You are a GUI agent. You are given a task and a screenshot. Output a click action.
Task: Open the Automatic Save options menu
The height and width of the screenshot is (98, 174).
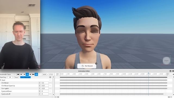point(14,74)
